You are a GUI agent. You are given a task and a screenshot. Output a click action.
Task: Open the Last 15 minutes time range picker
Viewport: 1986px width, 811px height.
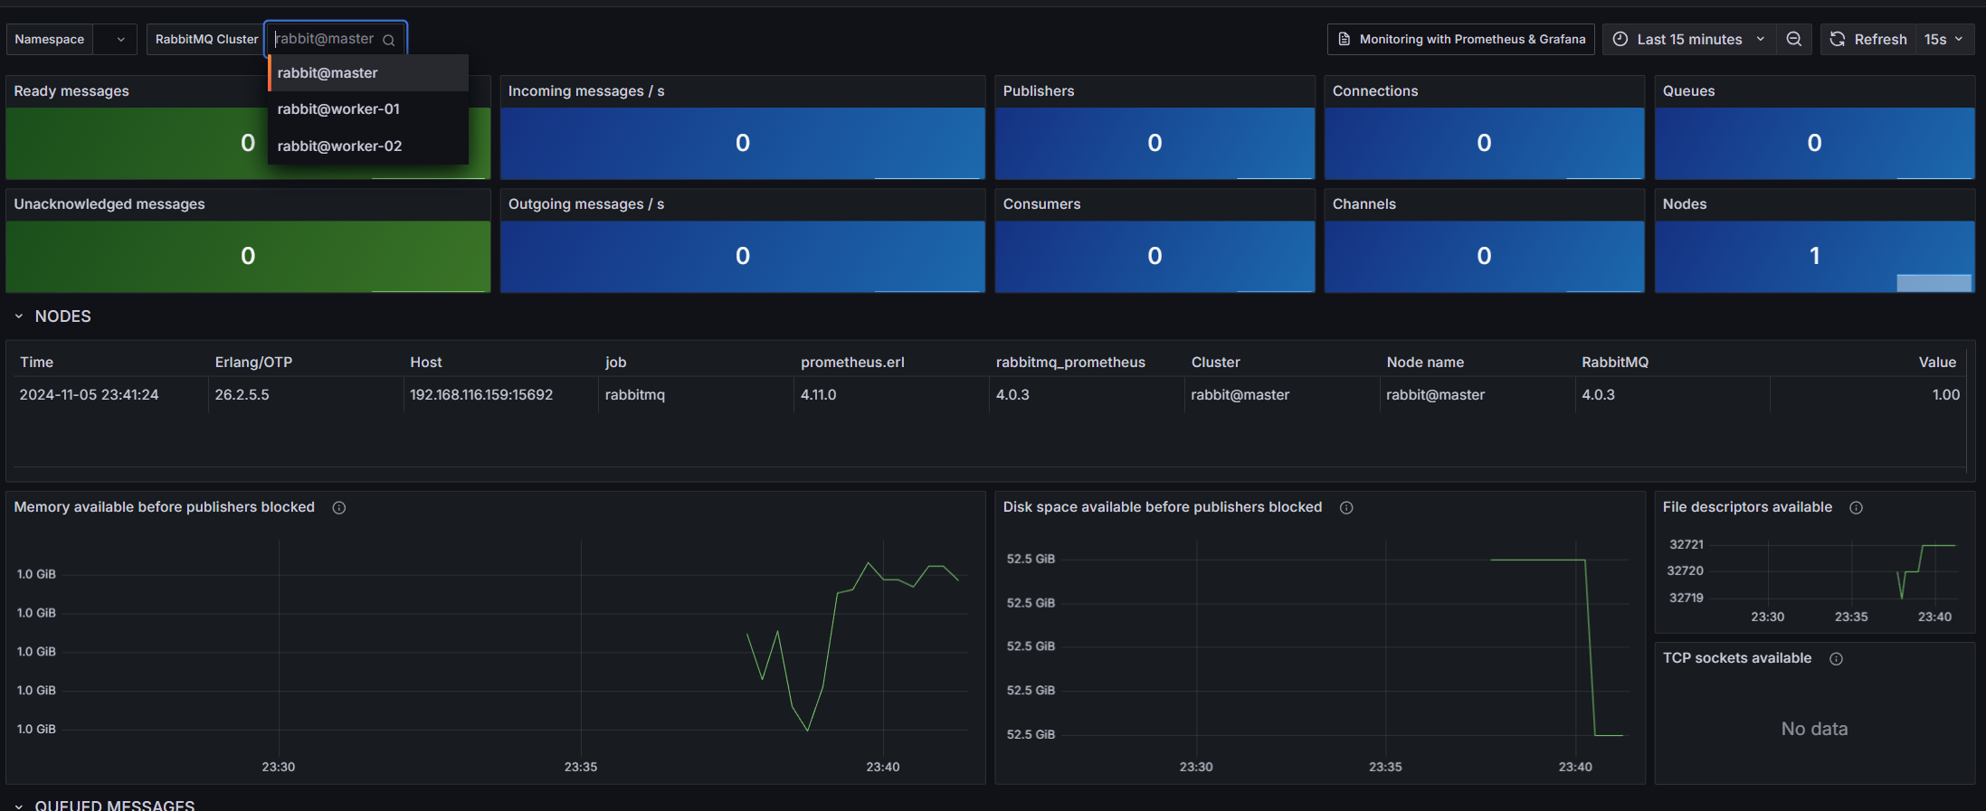click(1688, 39)
